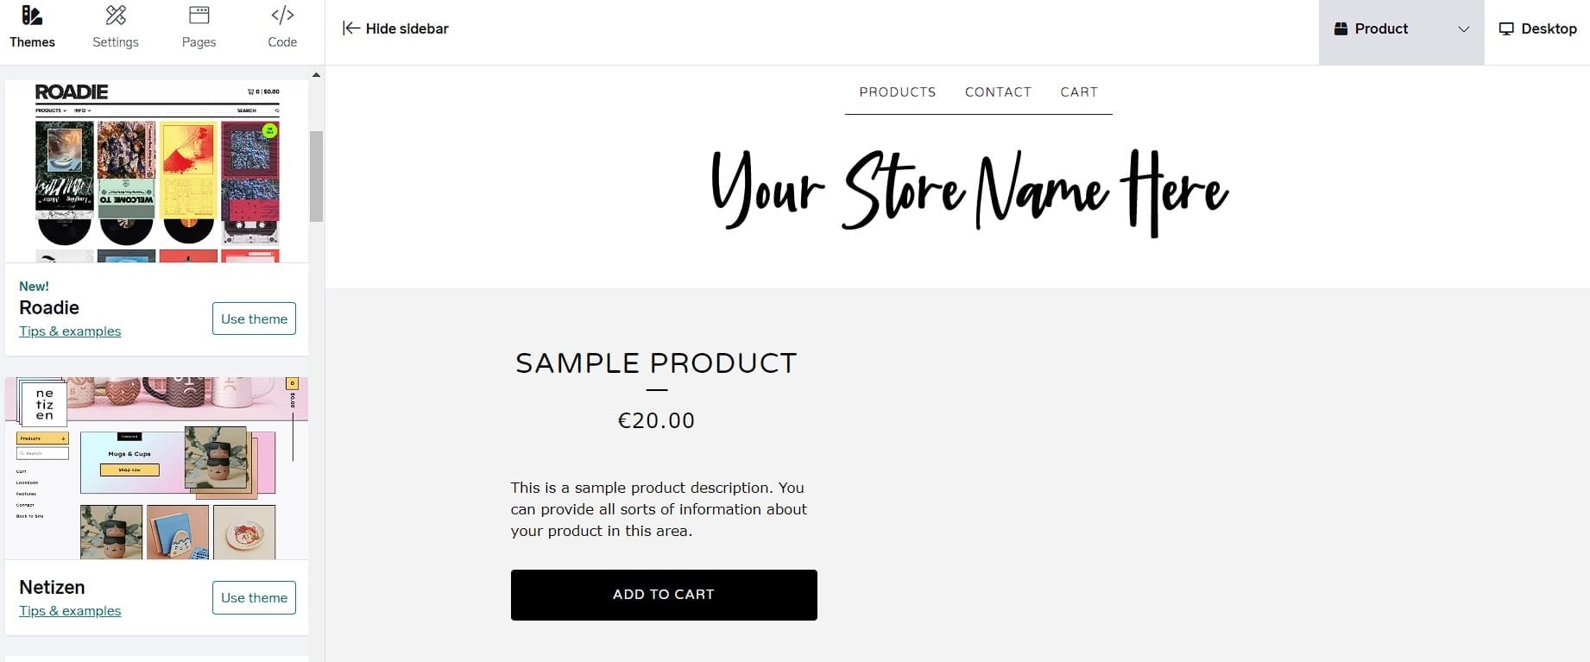Click Use theme for Netizen

(254, 597)
